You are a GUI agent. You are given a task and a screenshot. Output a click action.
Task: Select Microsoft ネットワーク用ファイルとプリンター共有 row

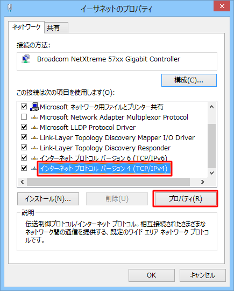pyautogui.click(x=102, y=107)
